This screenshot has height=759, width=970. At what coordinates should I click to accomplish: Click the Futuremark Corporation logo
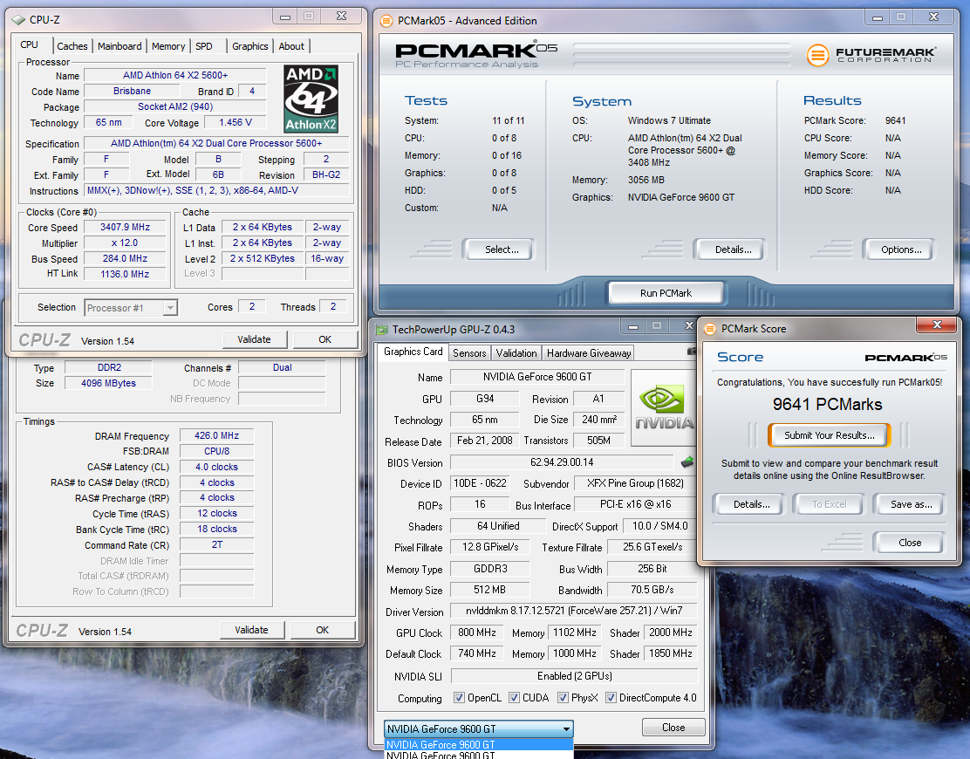(871, 55)
